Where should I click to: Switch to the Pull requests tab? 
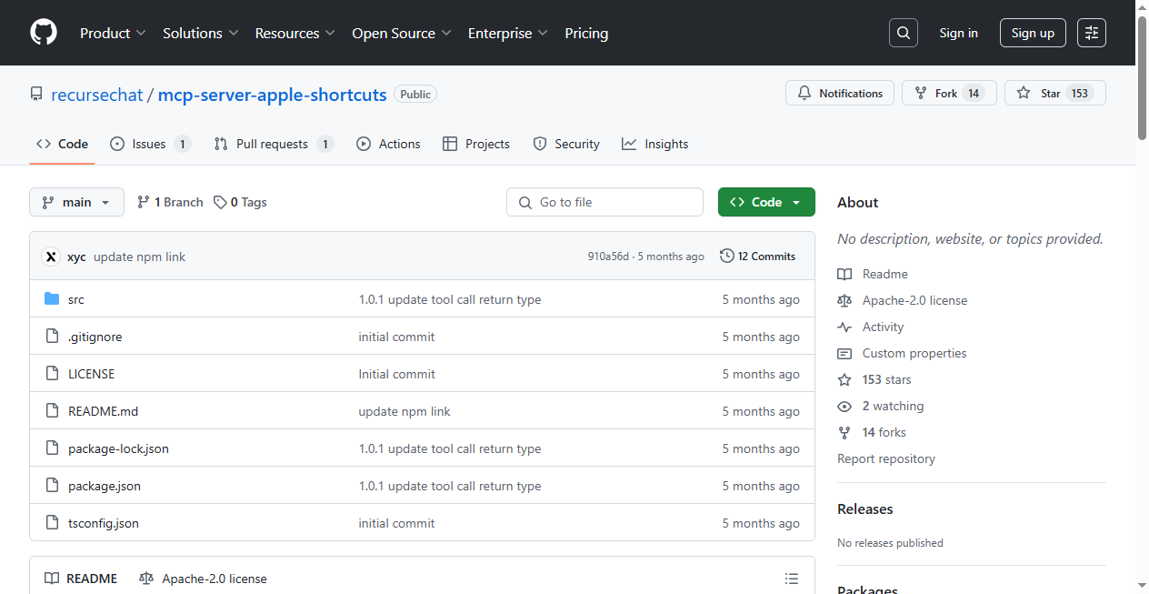(x=274, y=144)
